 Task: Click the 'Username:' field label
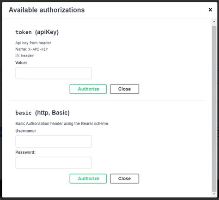click(25, 131)
